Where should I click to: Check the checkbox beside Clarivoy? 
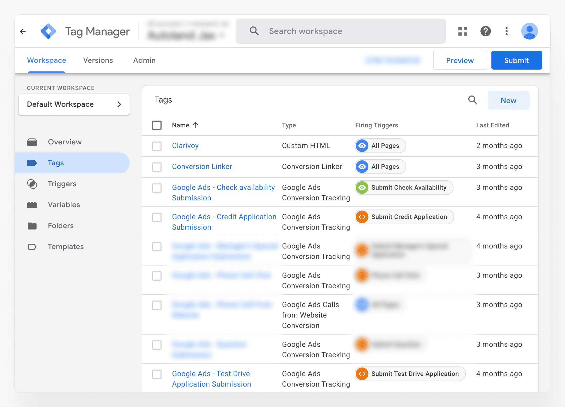tap(157, 146)
